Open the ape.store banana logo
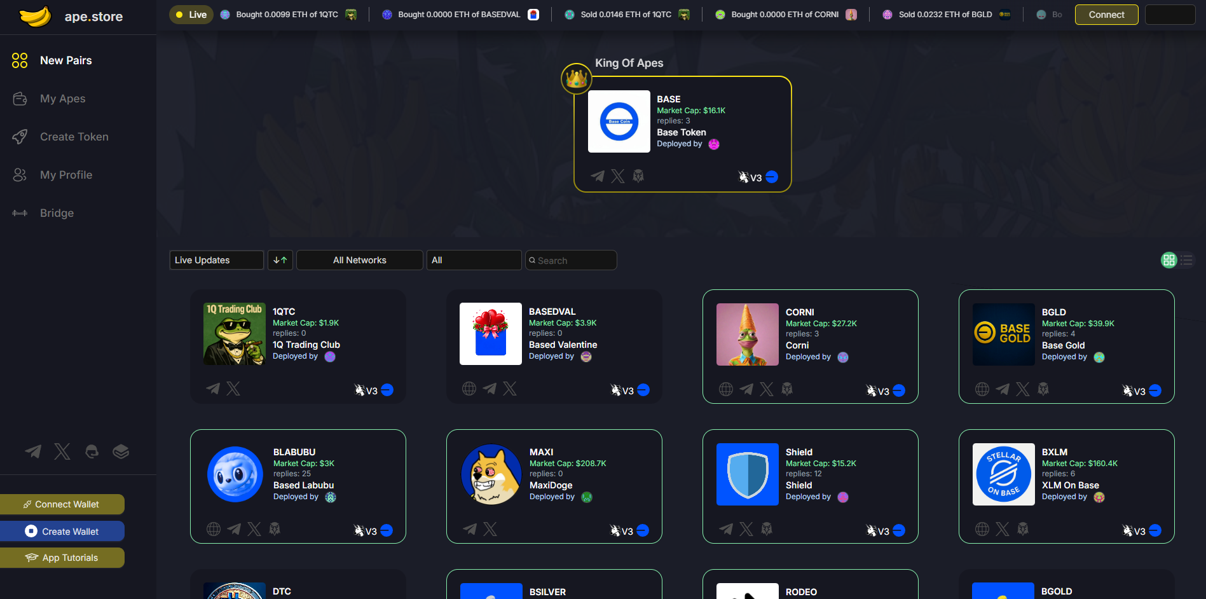Image resolution: width=1206 pixels, height=599 pixels. pos(35,17)
